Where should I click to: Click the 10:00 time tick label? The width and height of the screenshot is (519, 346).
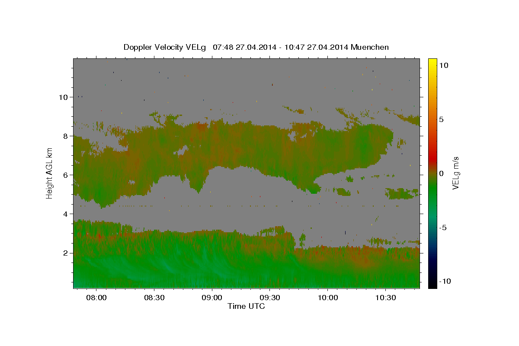tap(327, 298)
